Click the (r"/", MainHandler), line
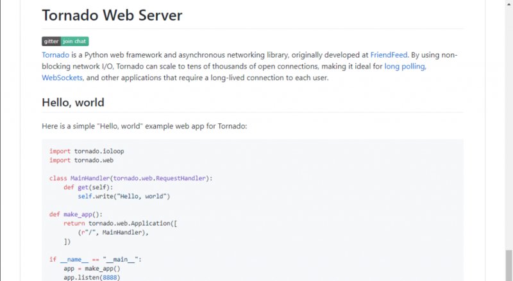Image resolution: width=513 pixels, height=281 pixels. point(114,232)
